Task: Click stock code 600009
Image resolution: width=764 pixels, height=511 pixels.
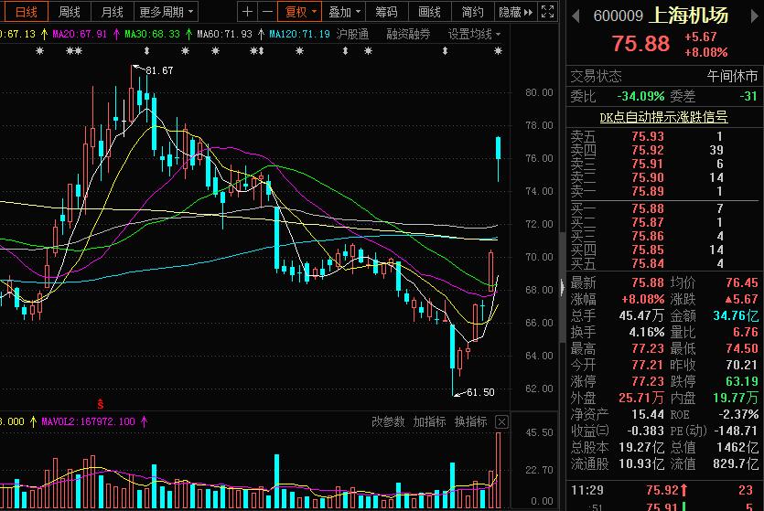Action: (x=618, y=16)
